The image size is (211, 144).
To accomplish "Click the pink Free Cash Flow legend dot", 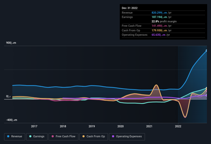I will click(x=53, y=136).
